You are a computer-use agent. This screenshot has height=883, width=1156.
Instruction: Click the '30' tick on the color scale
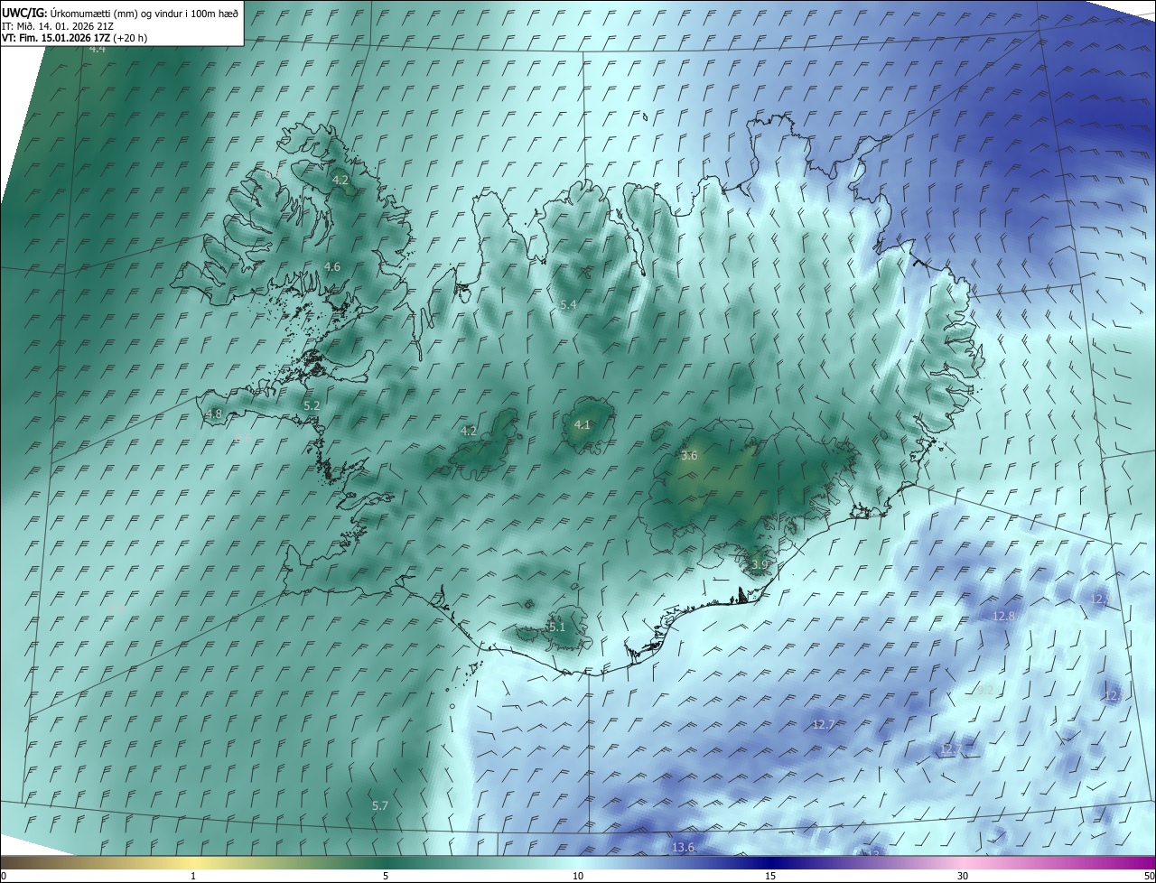(x=963, y=876)
